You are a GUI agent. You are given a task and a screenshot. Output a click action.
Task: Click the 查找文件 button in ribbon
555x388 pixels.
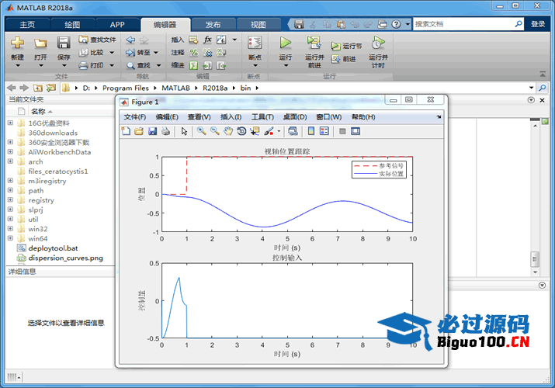point(98,40)
